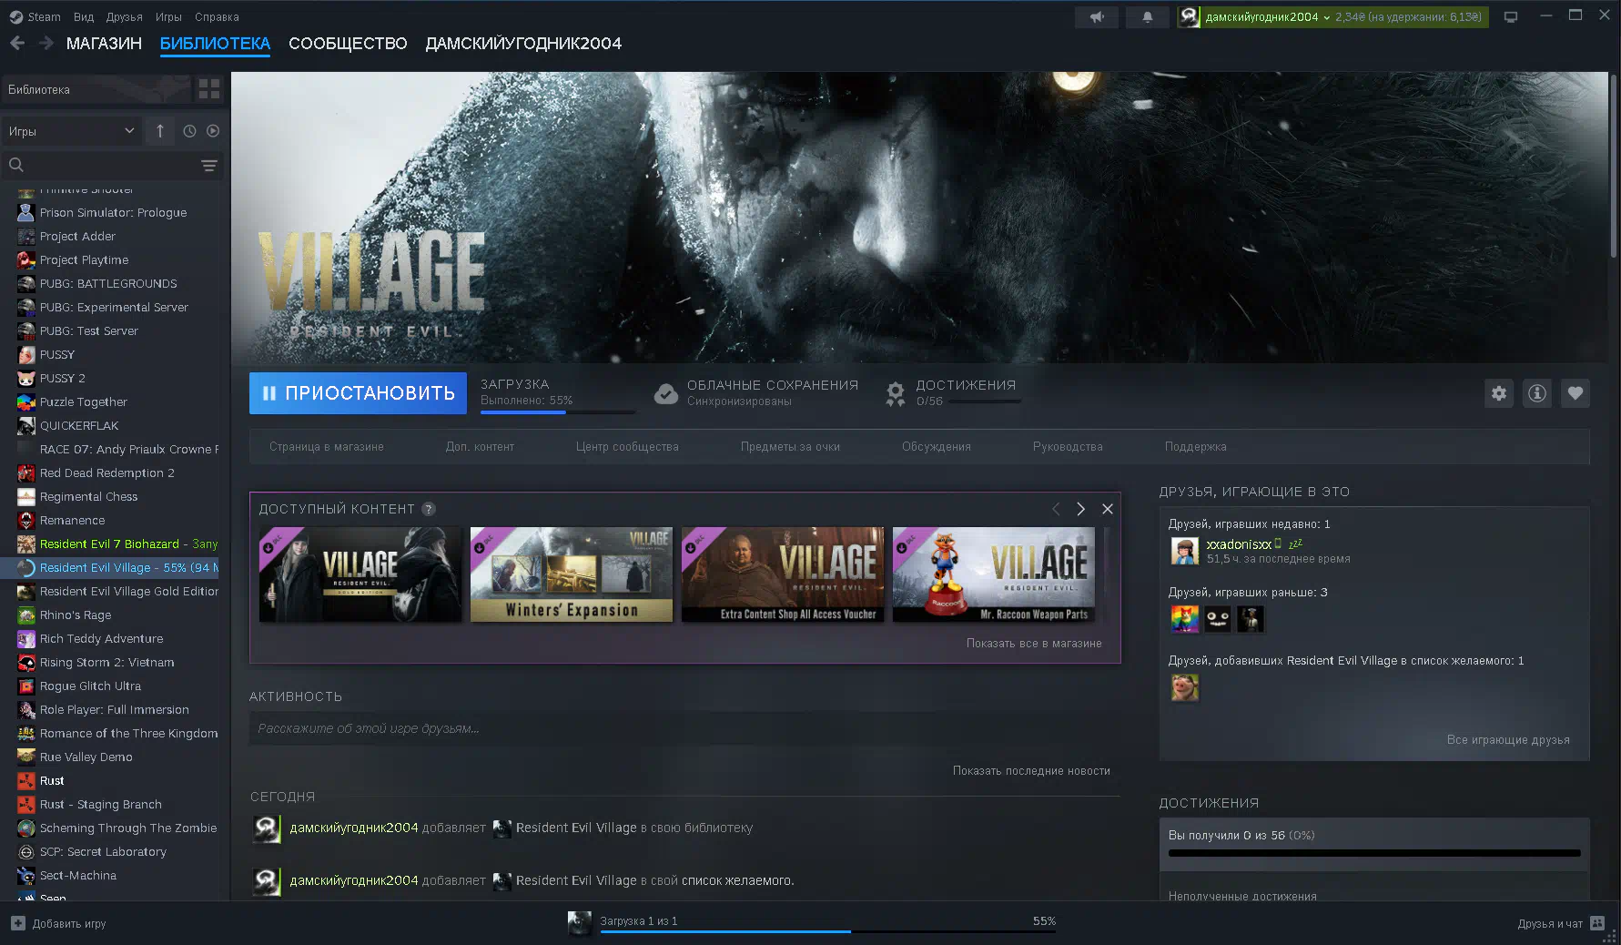Open the Игры menu
The image size is (1621, 945).
tap(168, 16)
